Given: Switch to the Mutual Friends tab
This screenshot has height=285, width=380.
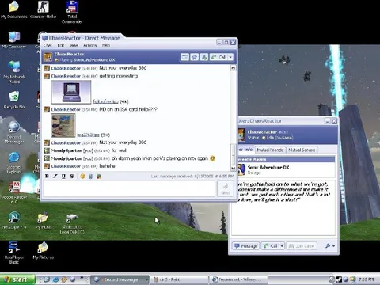Looking at the screenshot, I should tap(270, 150).
